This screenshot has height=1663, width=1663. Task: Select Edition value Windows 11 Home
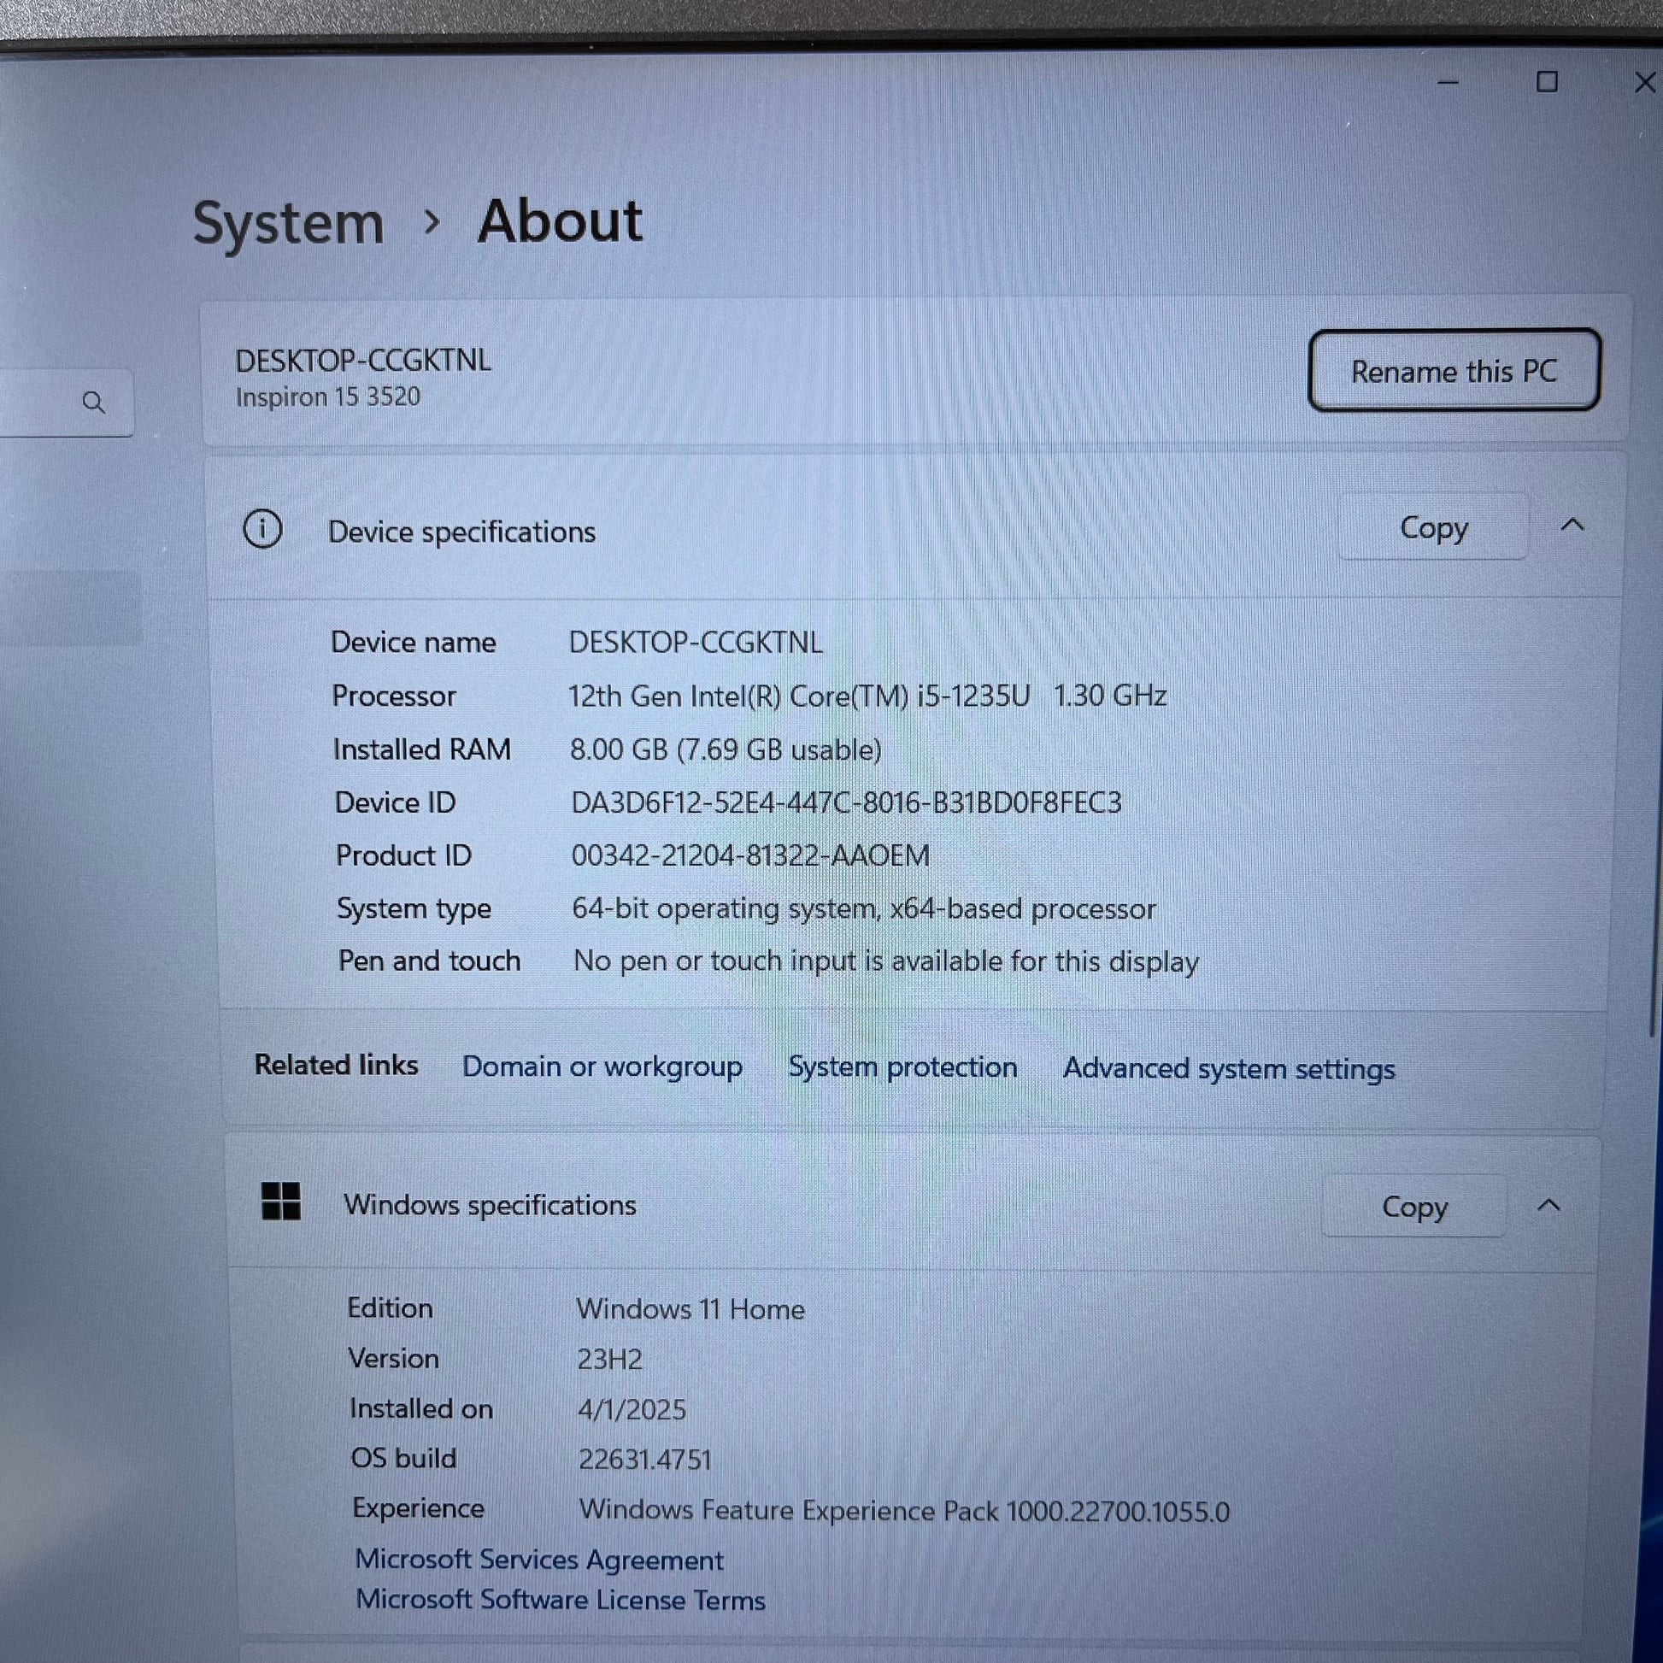pyautogui.click(x=691, y=1309)
